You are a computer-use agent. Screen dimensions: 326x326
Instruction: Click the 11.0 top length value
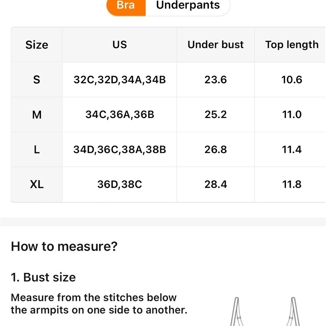[x=292, y=114]
